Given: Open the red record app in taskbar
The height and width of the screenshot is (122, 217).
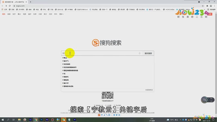Looking at the screenshot, I should [52, 120].
